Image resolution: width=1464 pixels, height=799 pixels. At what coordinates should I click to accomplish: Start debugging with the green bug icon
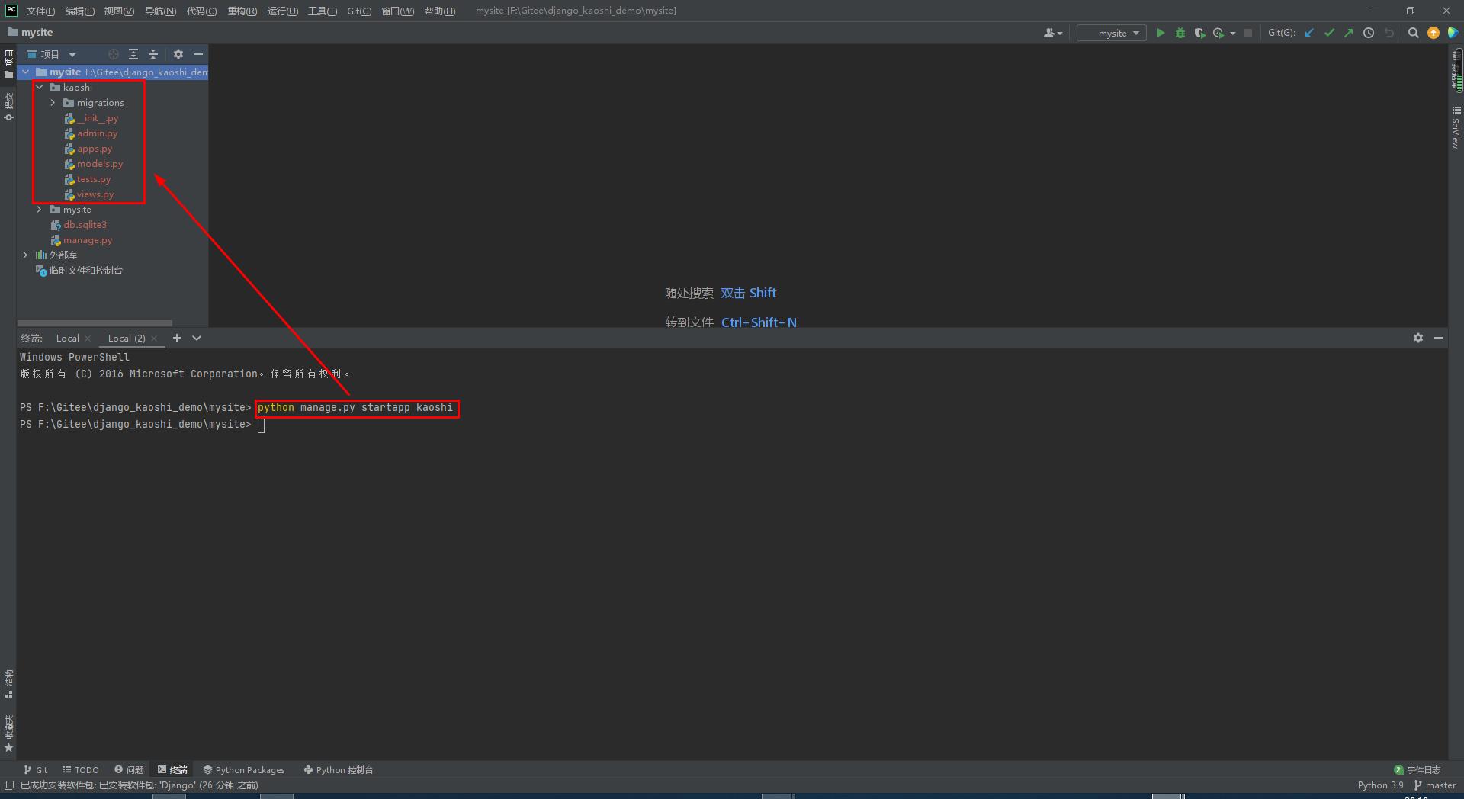click(1180, 33)
